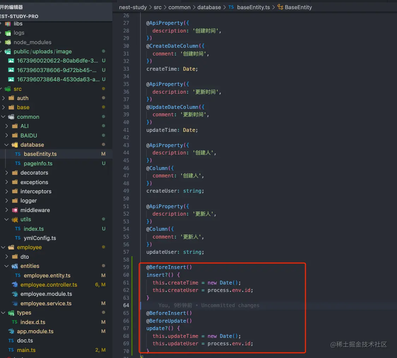Expand the base folder chevron

(x=3, y=107)
